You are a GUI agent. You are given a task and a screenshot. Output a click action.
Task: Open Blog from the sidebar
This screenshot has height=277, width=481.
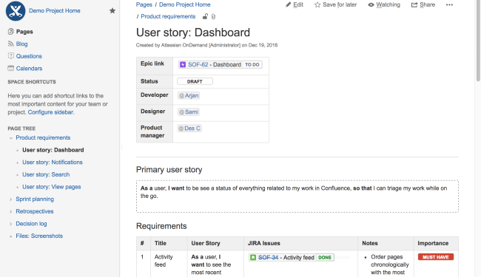[21, 44]
